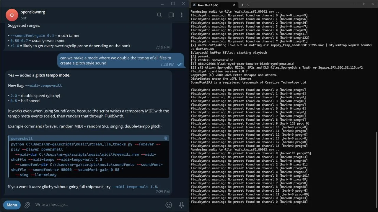Close the PowerShell 7 (x64) tab
This screenshot has width=378, height=212.
(234, 5)
